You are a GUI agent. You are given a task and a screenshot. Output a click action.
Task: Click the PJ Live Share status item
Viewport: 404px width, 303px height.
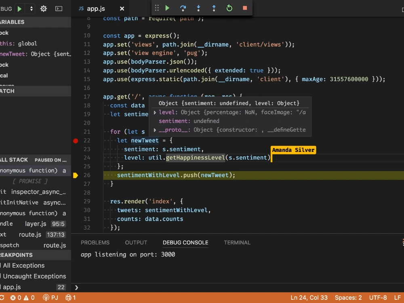[x=50, y=298]
